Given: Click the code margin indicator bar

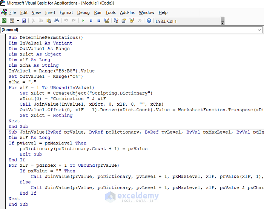Looking at the screenshot, I should tap(3, 121).
